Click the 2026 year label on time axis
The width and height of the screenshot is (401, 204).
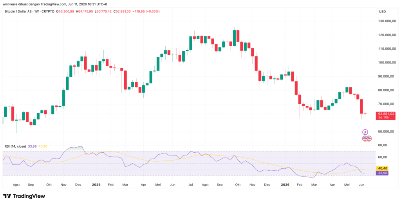[285, 184]
